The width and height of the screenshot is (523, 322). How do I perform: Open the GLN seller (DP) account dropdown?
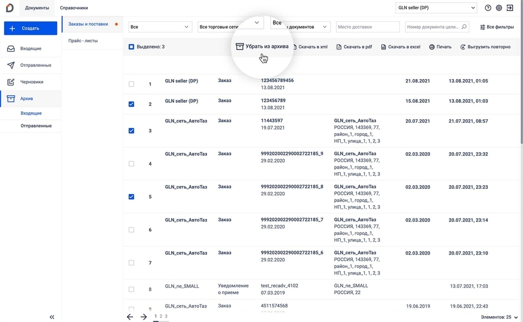(436, 8)
